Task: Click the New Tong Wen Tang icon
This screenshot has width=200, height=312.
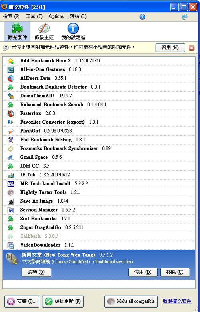Action: click(12, 259)
